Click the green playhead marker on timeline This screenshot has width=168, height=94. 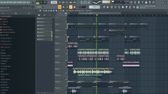click(x=97, y=15)
